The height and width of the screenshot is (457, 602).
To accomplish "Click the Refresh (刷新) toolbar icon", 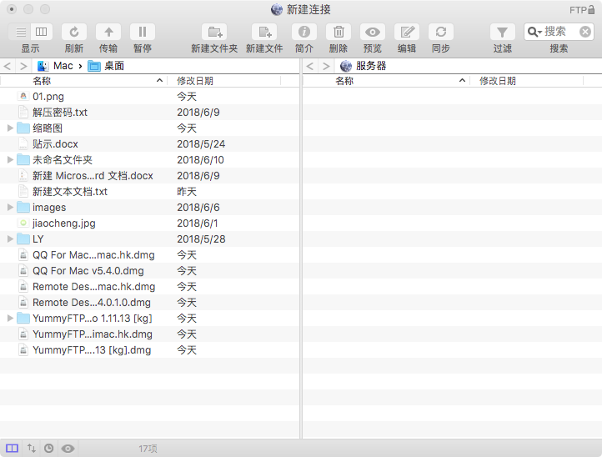I will coord(74,32).
